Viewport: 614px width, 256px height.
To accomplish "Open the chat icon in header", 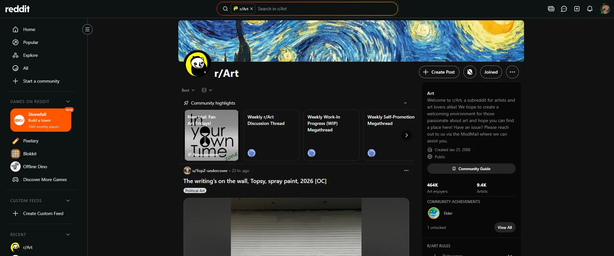I will click(x=564, y=9).
